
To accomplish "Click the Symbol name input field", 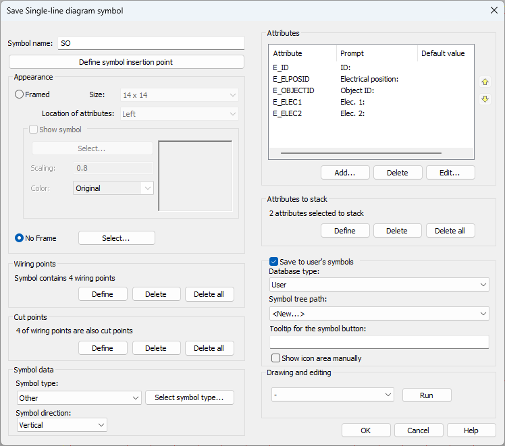I will [x=150, y=43].
